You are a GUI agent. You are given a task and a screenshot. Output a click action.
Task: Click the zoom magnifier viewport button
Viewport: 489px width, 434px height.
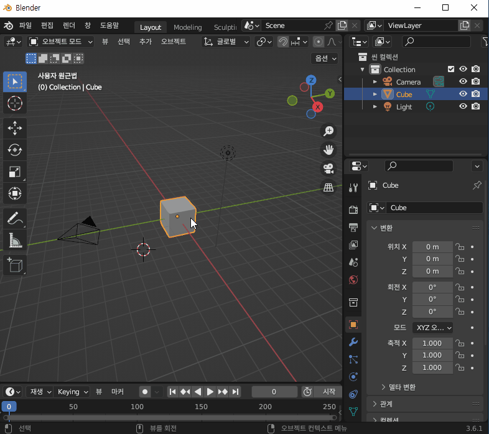[x=328, y=131]
